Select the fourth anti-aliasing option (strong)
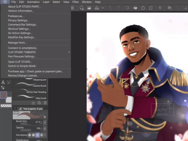The width and height of the screenshot is (188, 141). [x=42, y=135]
